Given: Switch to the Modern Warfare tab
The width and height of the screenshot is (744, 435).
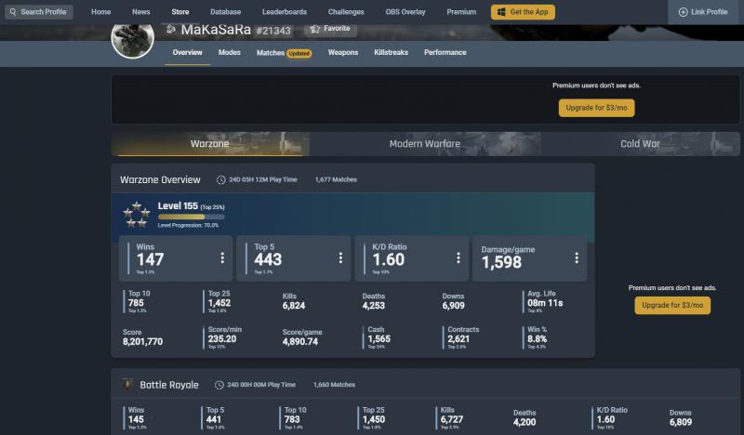Looking at the screenshot, I should (x=424, y=144).
